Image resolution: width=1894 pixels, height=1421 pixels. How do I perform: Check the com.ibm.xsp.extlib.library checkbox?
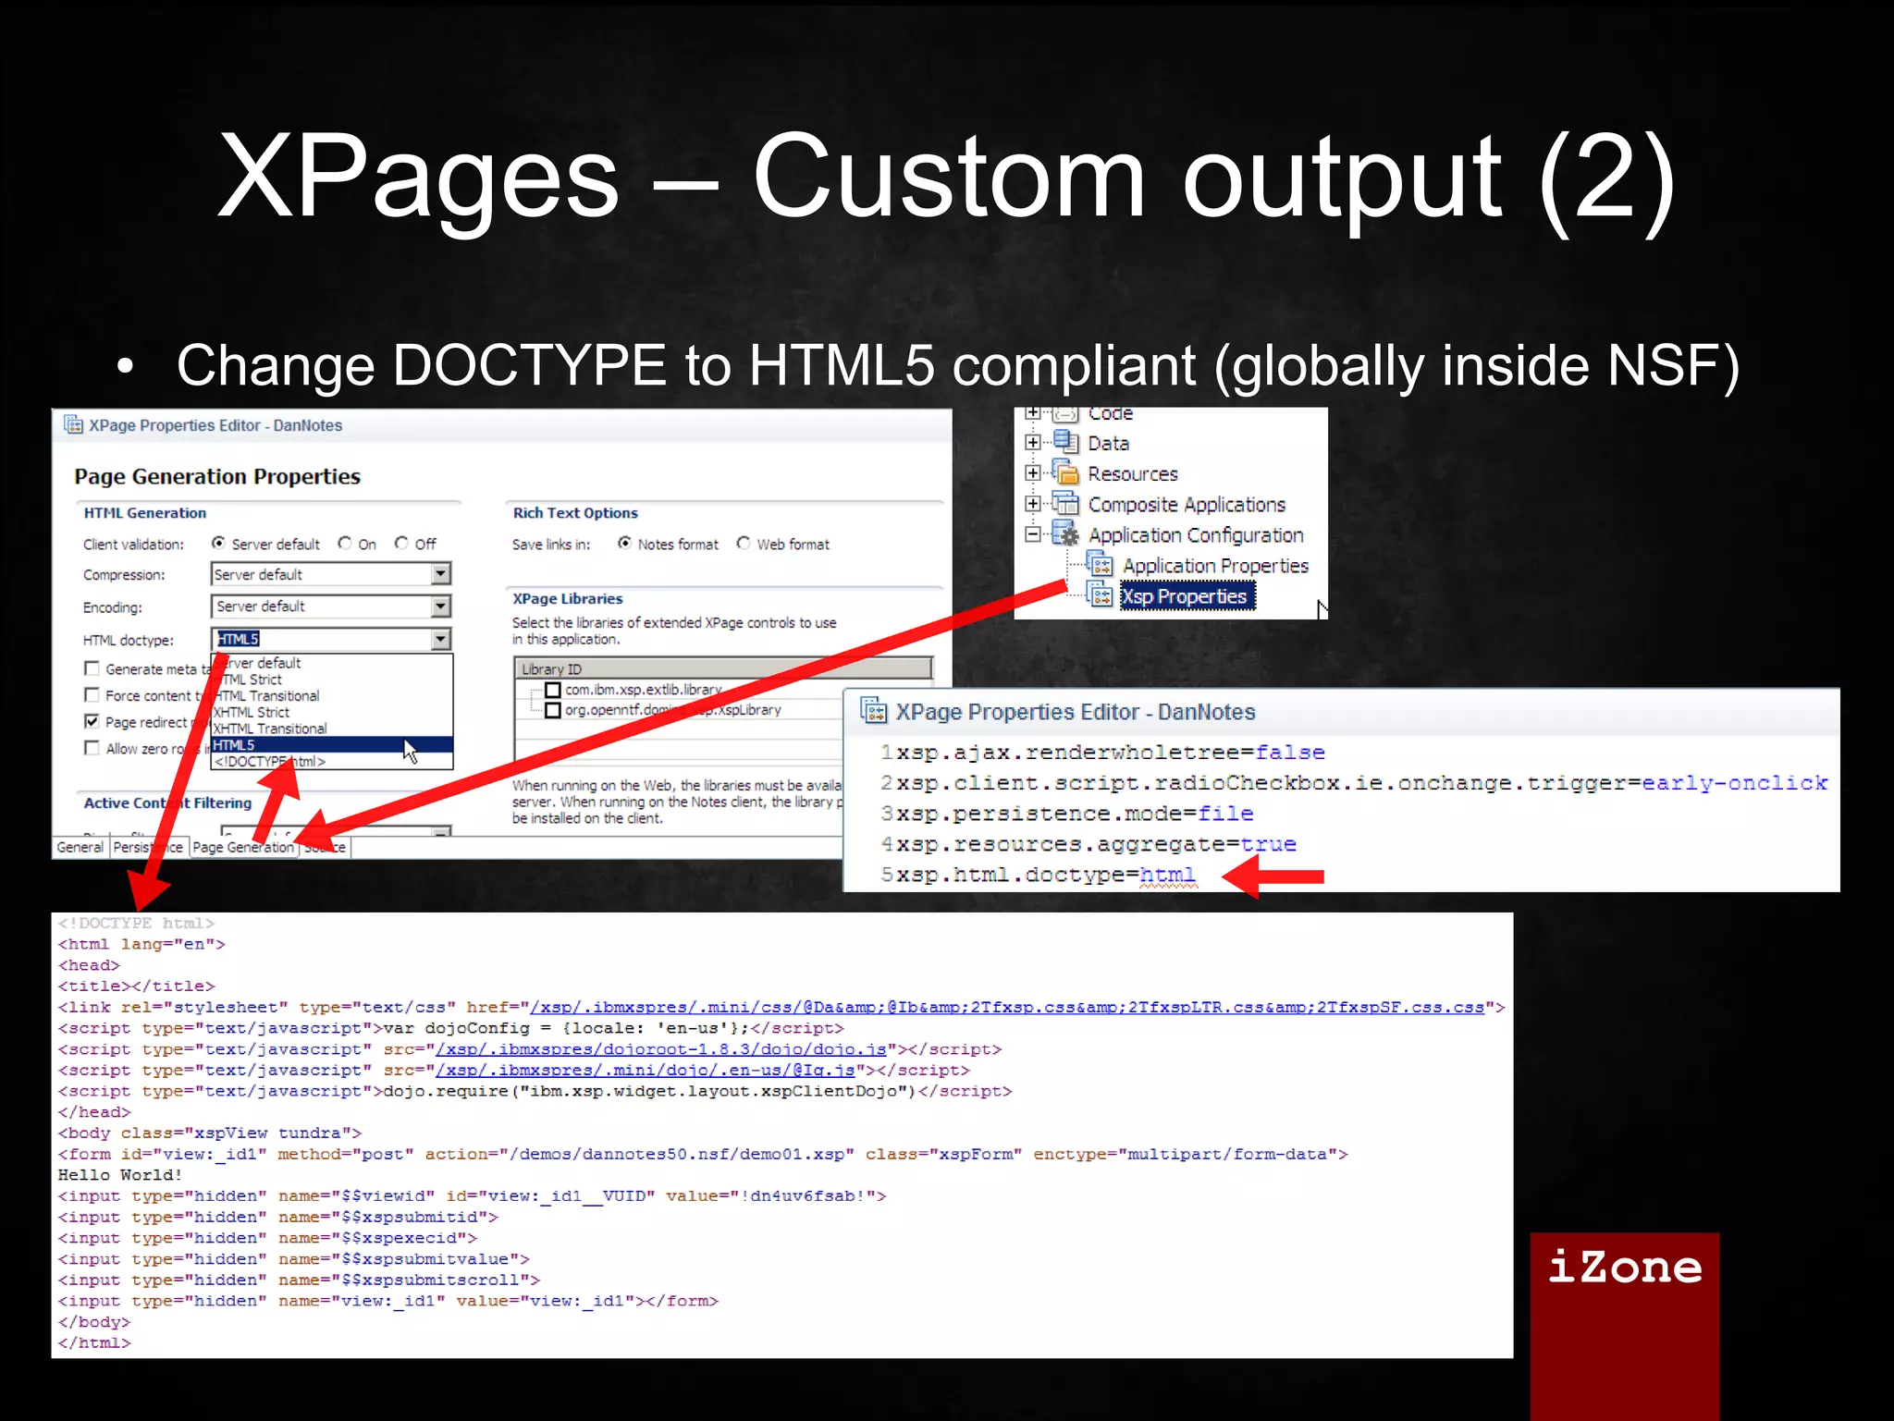pos(553,690)
